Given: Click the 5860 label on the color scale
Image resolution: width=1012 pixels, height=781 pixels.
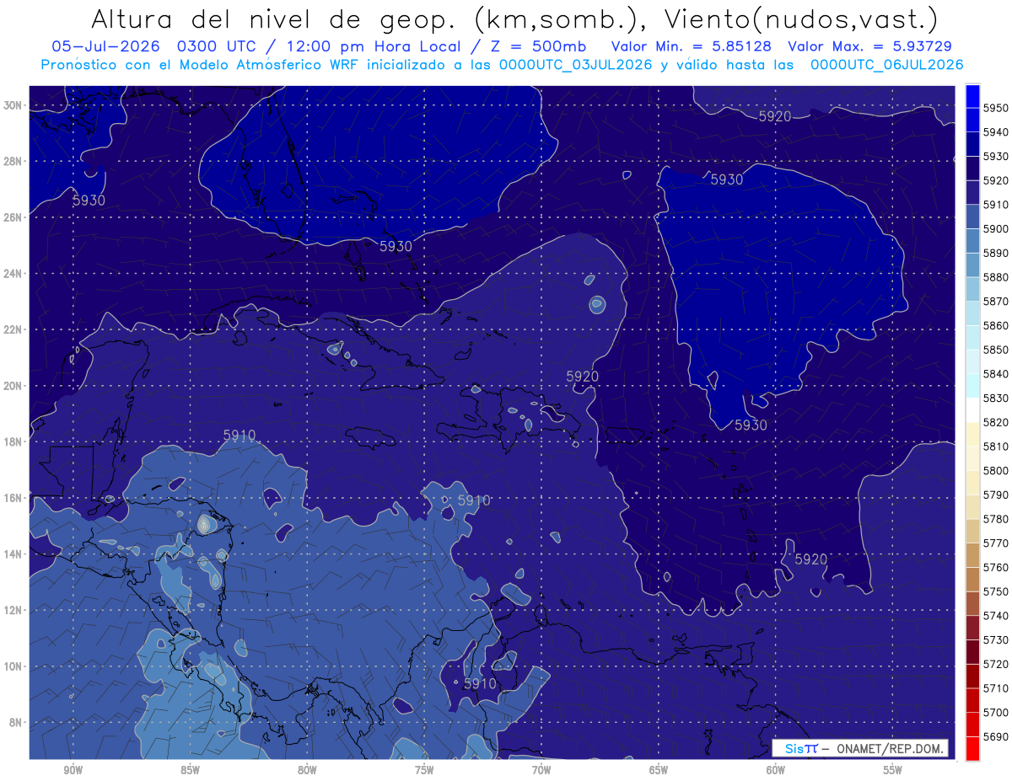Looking at the screenshot, I should coord(996,325).
